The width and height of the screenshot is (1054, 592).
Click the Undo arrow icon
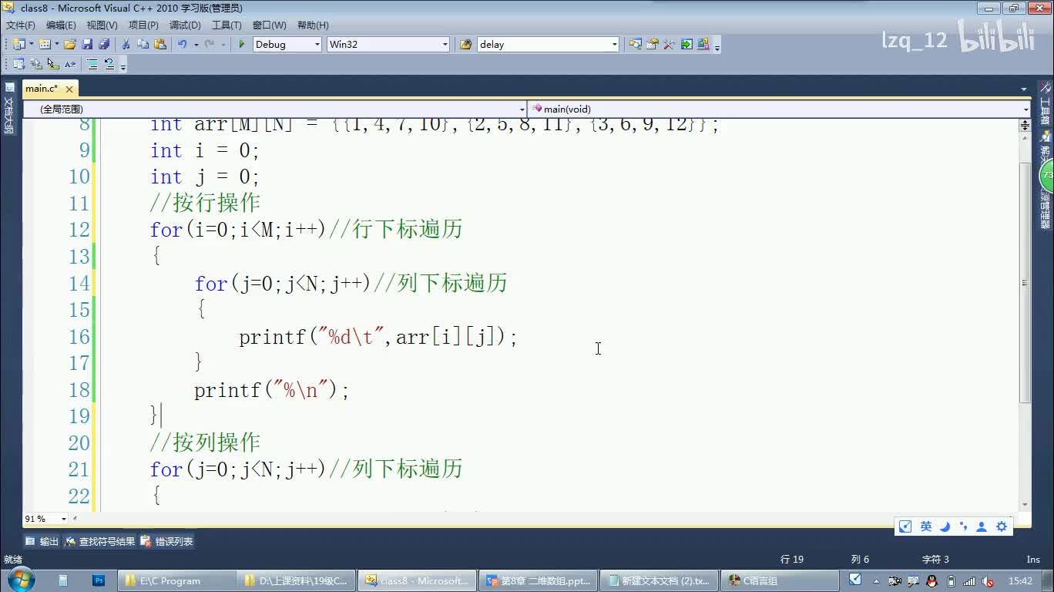pyautogui.click(x=183, y=45)
